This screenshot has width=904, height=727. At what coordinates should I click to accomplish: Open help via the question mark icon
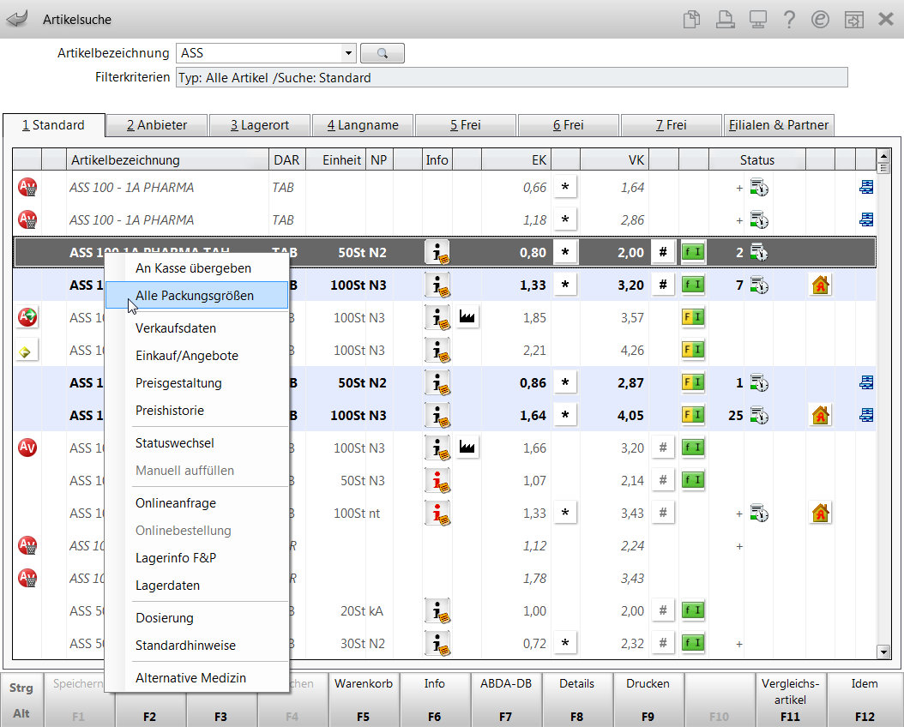tap(789, 19)
